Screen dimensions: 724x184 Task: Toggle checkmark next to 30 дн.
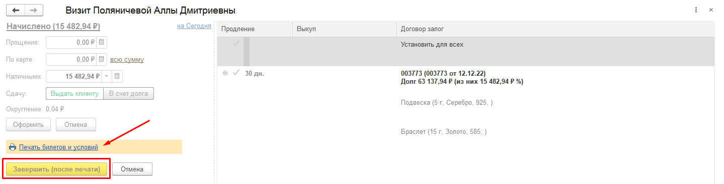235,73
